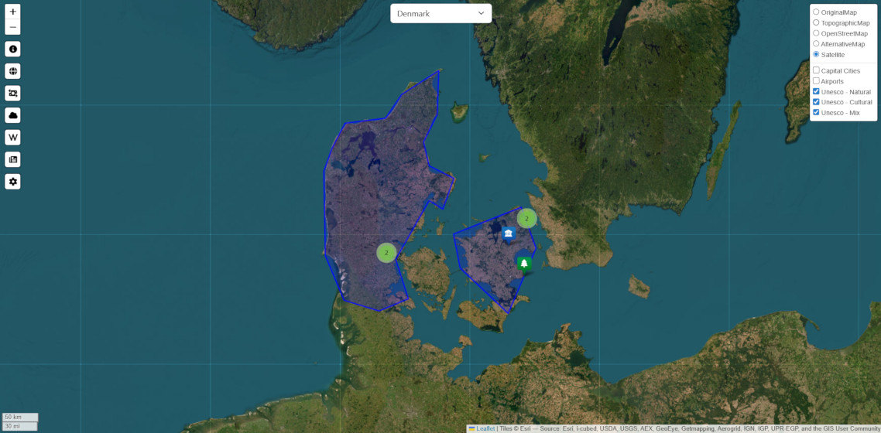Enable the Capital Cities layer

[x=816, y=70]
